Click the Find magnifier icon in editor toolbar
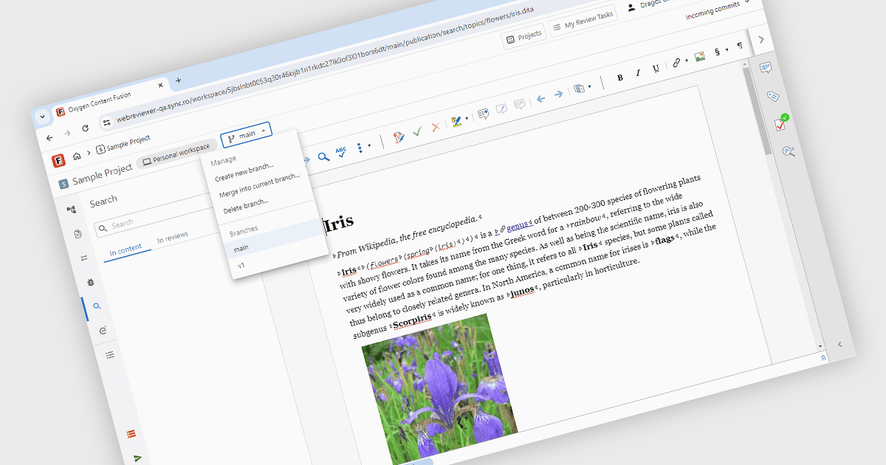This screenshot has height=465, width=886. 323,156
